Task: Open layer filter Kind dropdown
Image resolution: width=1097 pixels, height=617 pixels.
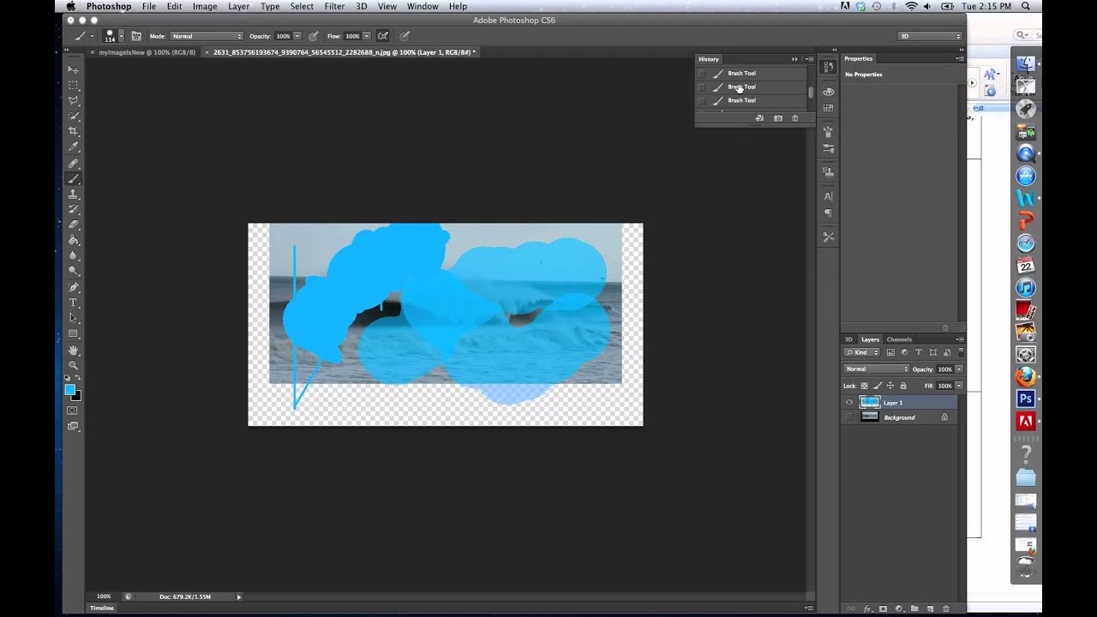Action: [x=862, y=352]
